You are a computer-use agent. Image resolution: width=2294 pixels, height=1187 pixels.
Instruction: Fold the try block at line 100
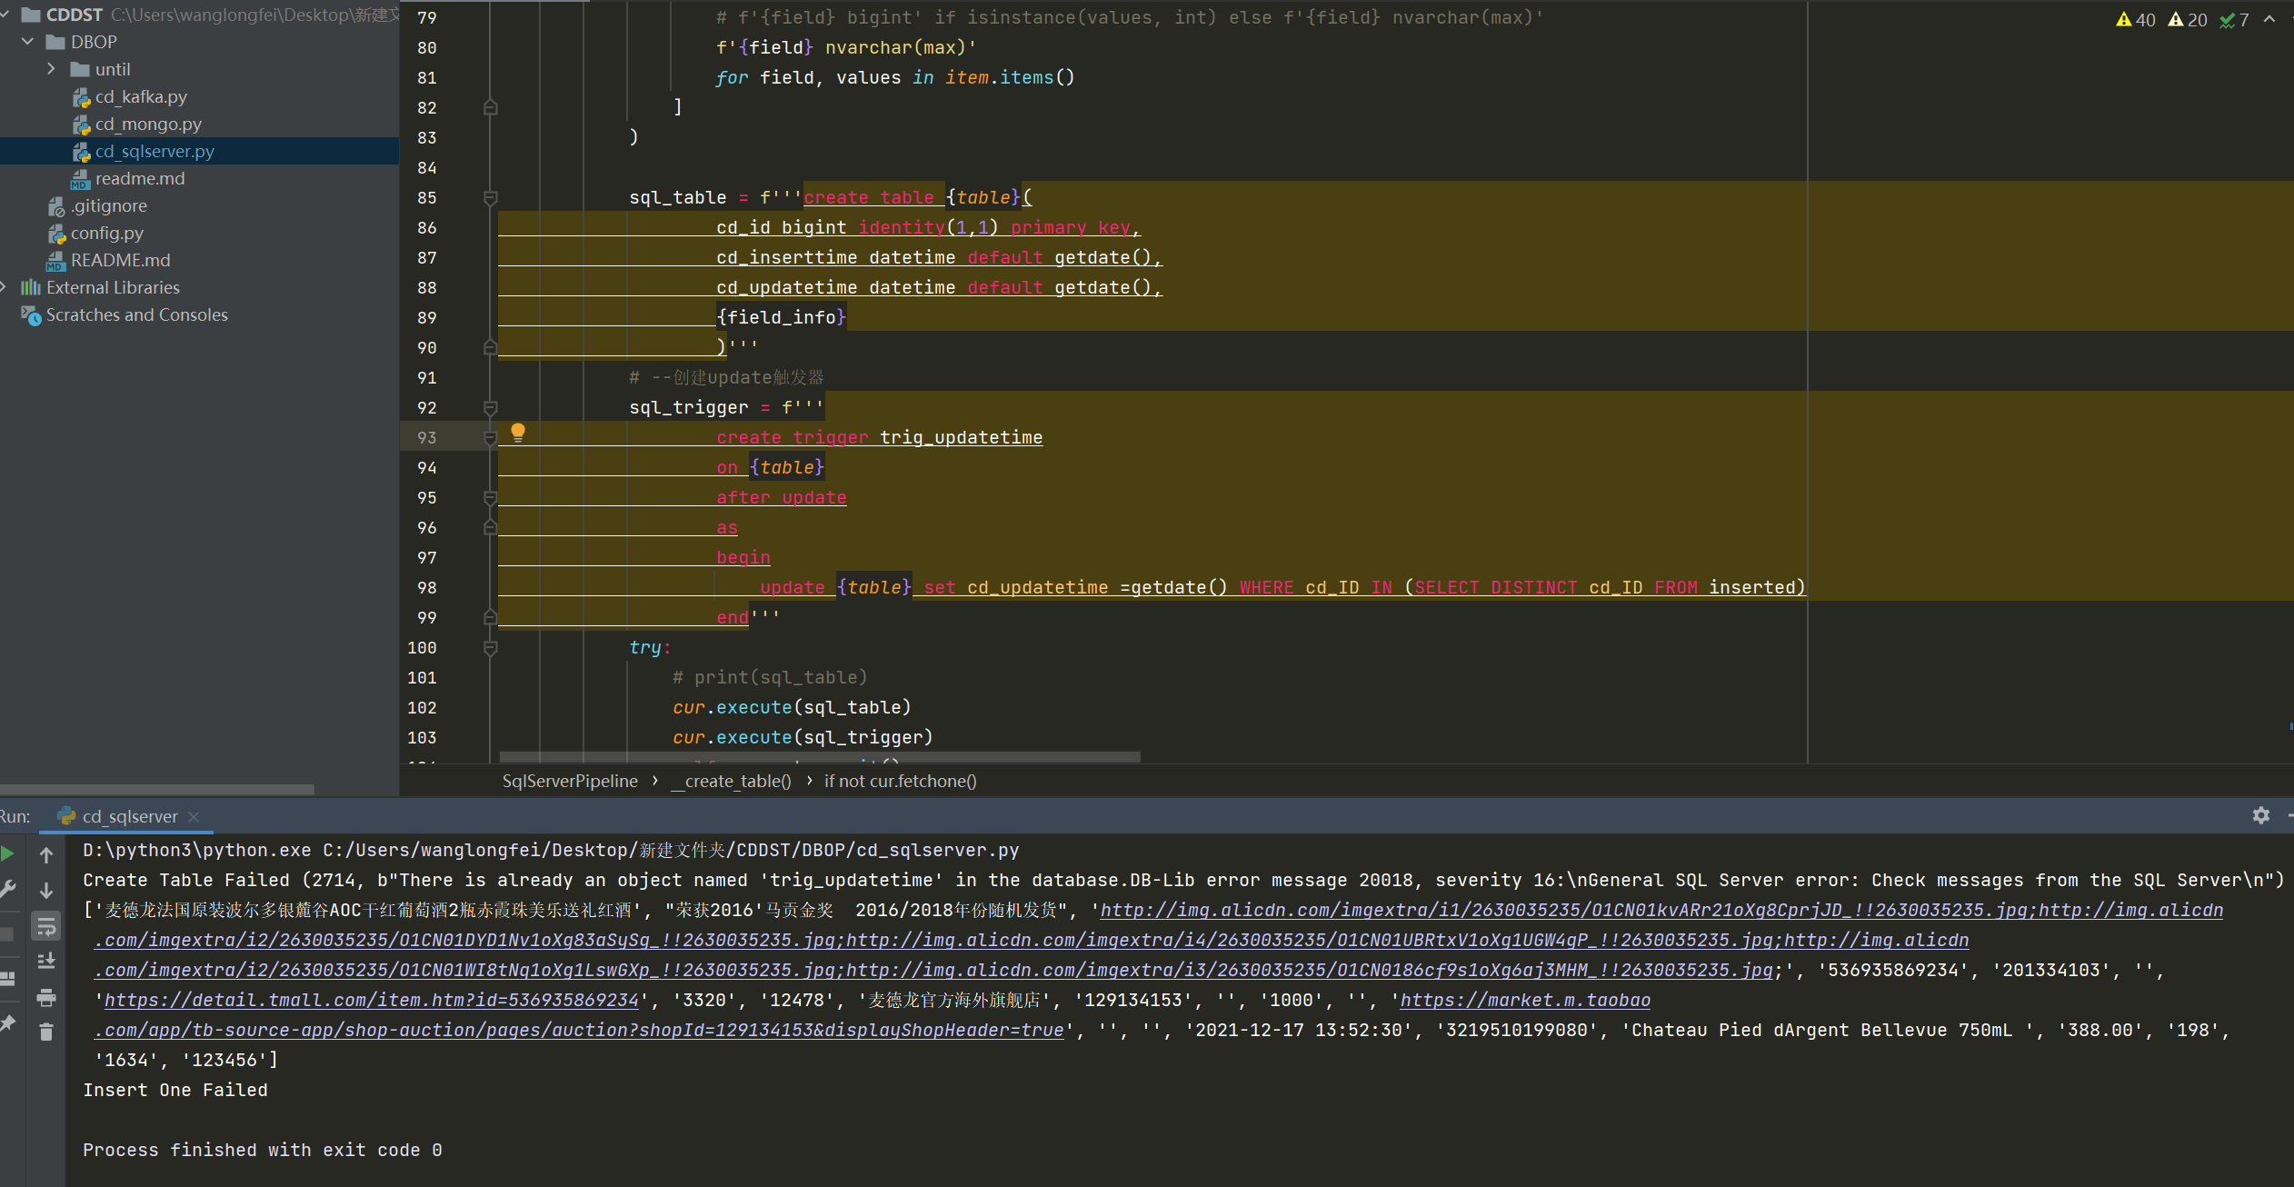(490, 647)
